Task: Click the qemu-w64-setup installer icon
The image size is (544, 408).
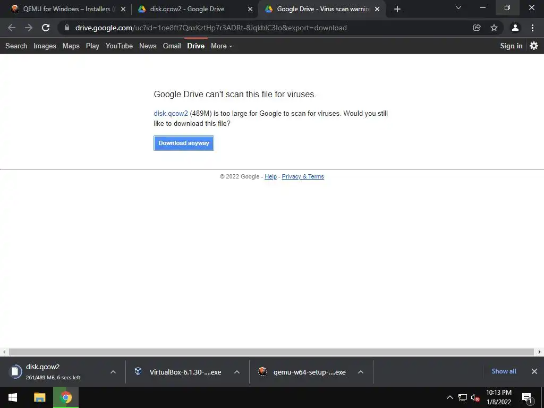Action: pos(262,371)
